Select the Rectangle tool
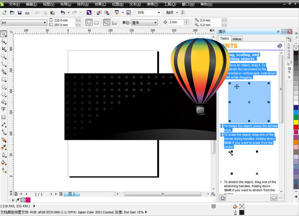 coord(3,79)
